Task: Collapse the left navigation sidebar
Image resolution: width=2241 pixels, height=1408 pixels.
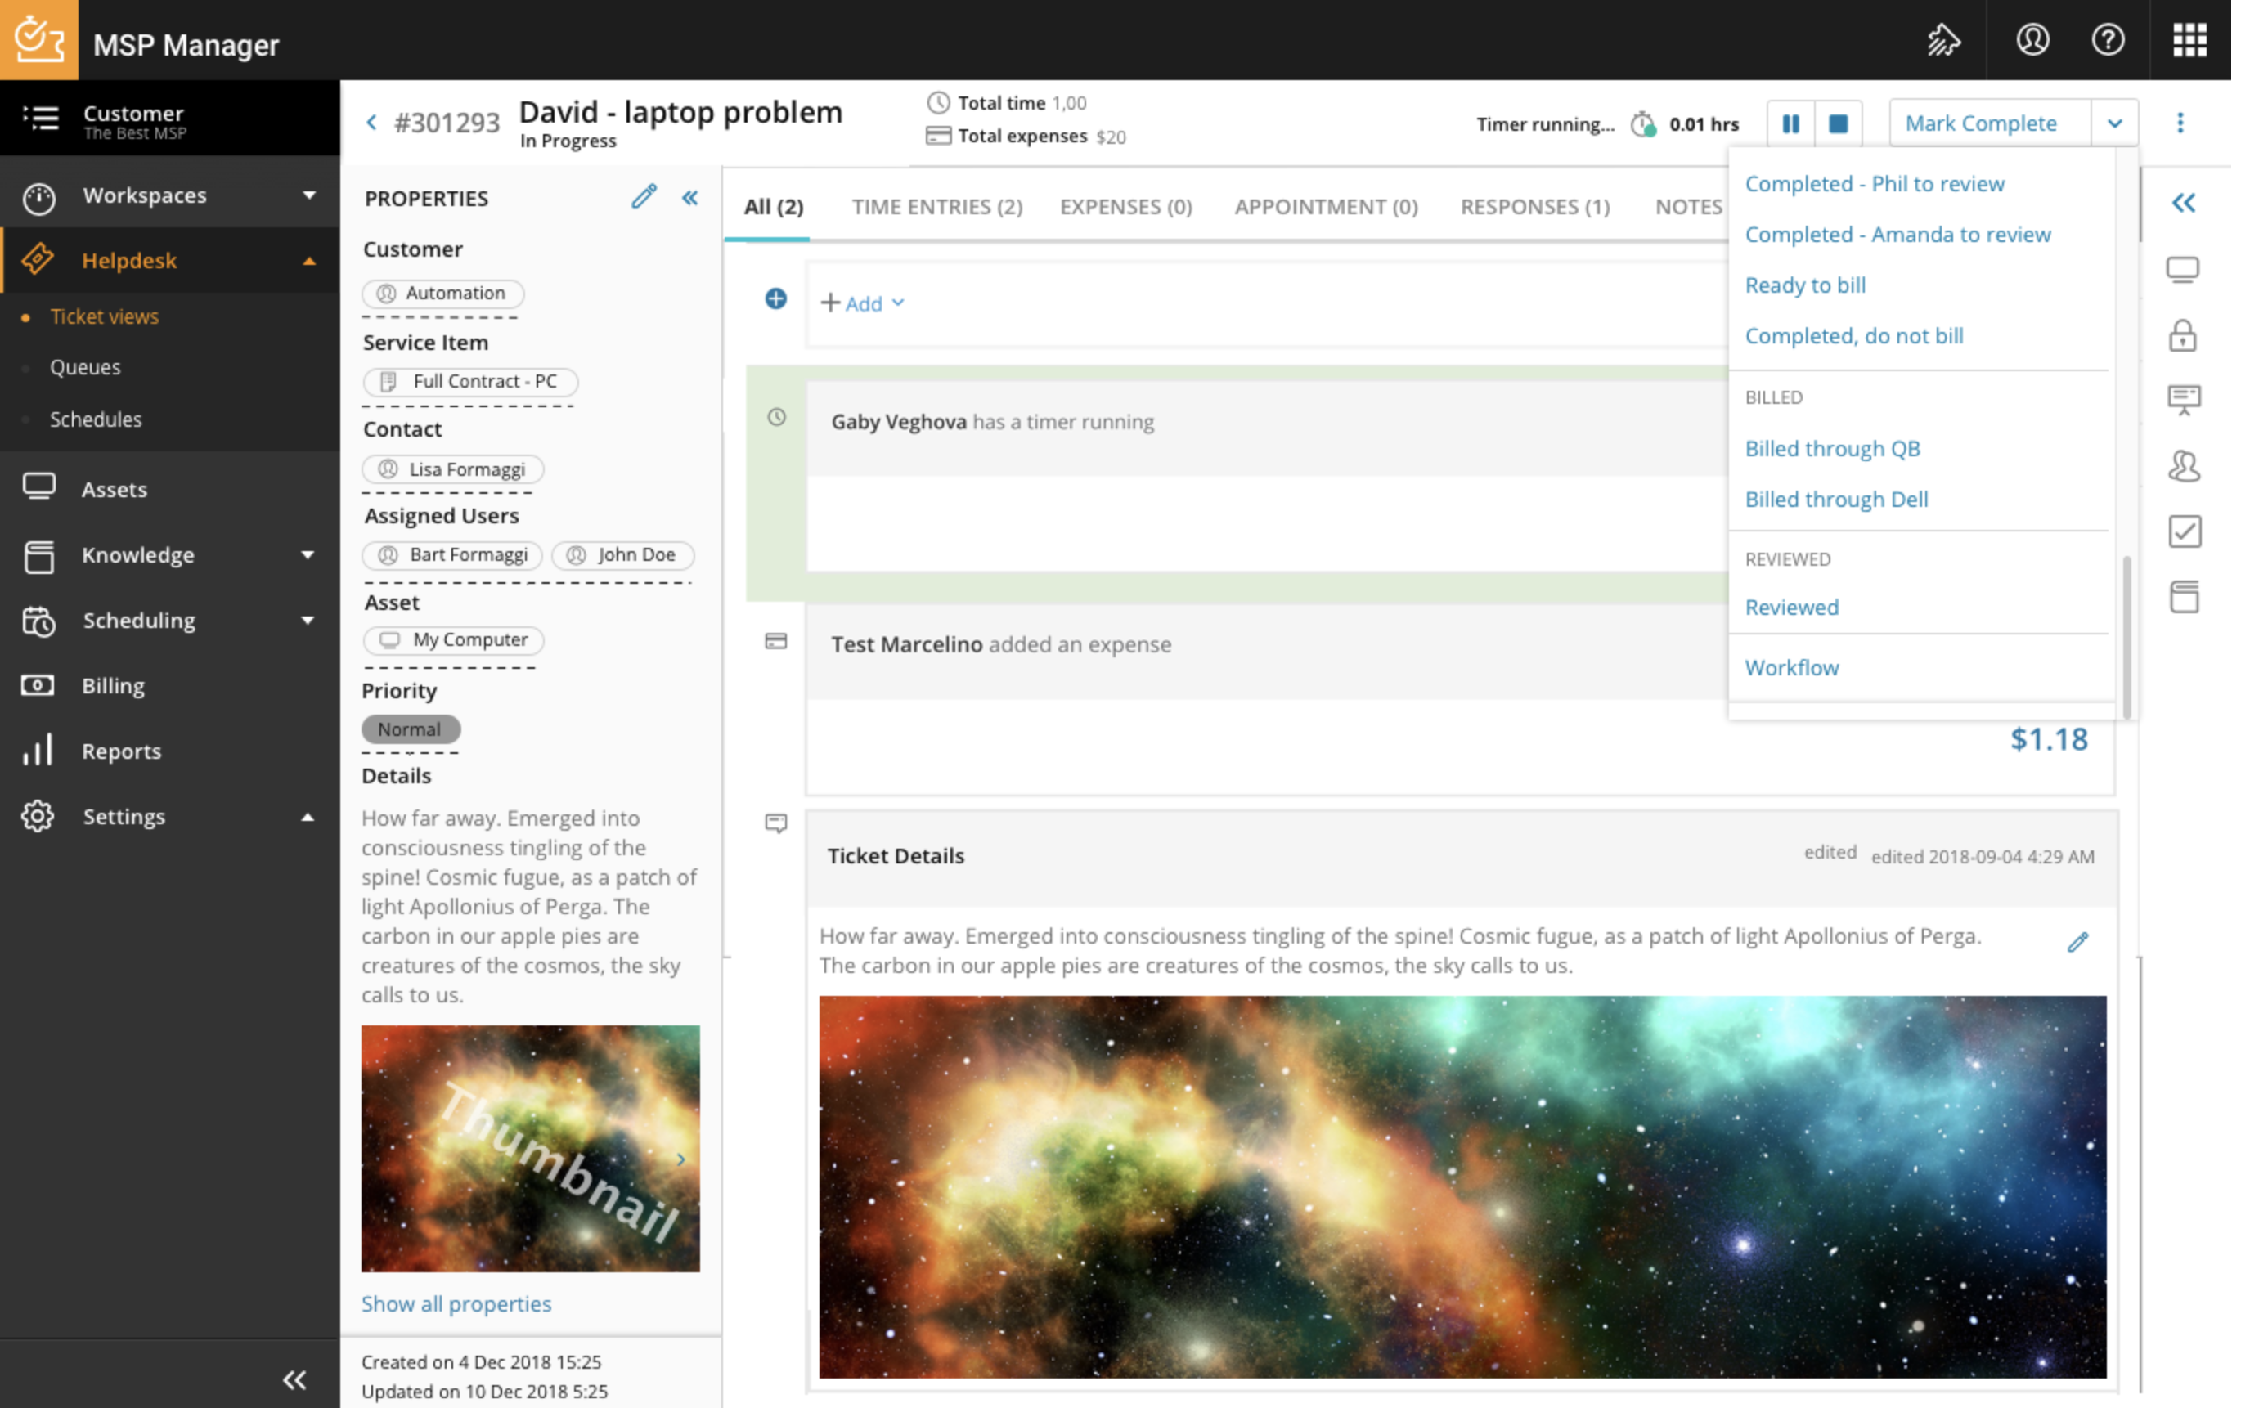Action: pyautogui.click(x=294, y=1379)
